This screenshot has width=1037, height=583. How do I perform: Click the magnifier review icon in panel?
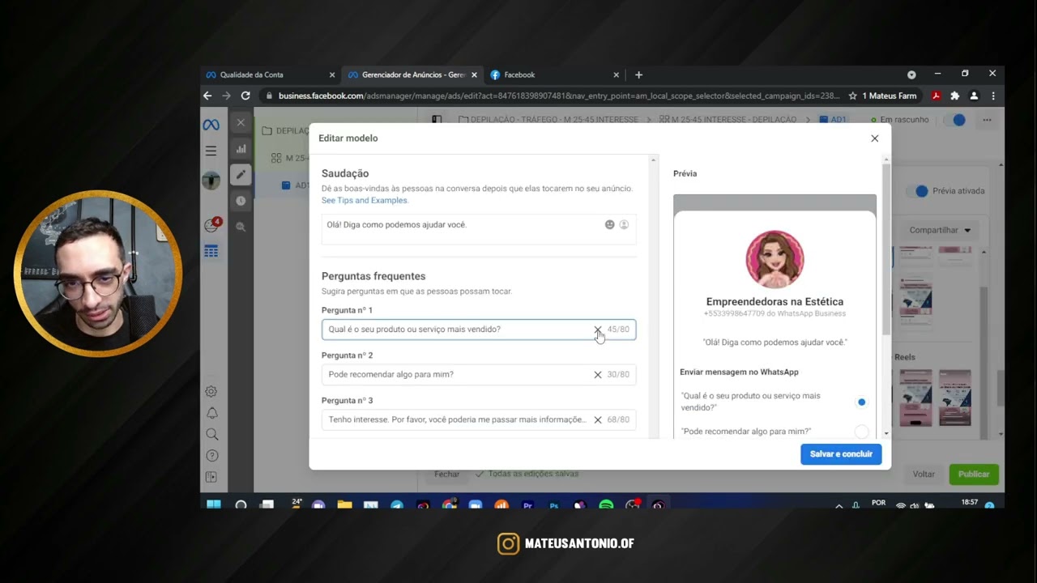click(241, 227)
